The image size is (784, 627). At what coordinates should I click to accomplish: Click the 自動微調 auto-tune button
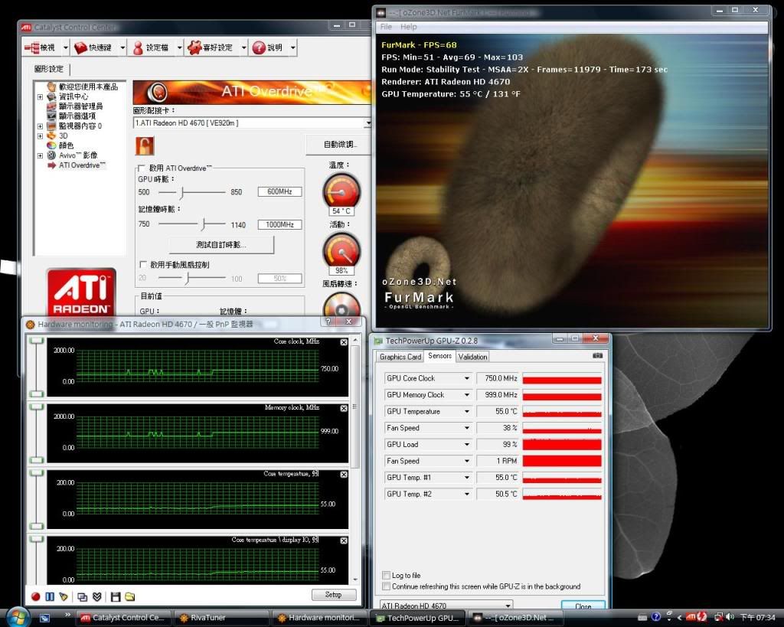click(x=339, y=145)
